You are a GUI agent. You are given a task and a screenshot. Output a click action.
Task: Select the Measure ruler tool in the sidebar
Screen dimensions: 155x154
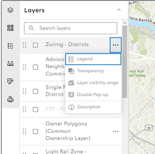pyautogui.click(x=10, y=63)
